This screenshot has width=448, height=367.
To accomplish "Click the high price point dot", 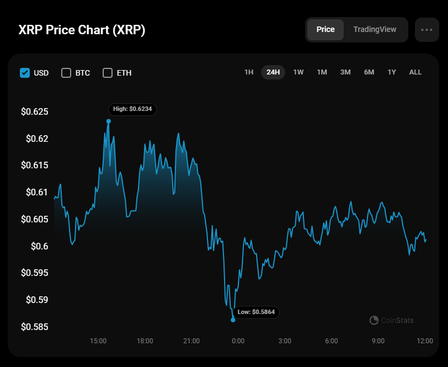I will coord(109,121).
